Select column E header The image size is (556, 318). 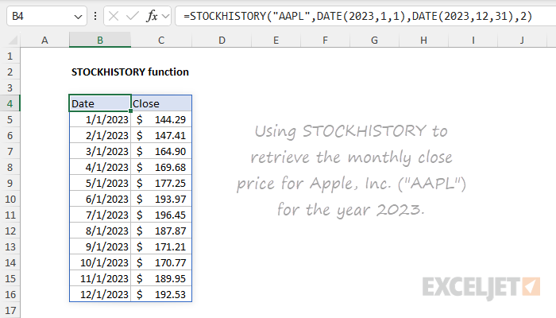click(x=276, y=40)
